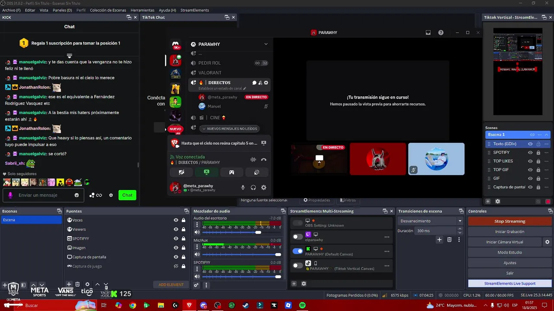The width and height of the screenshot is (554, 311).
Task: Deafen Discord audio with headphones icon
Action: tap(253, 187)
